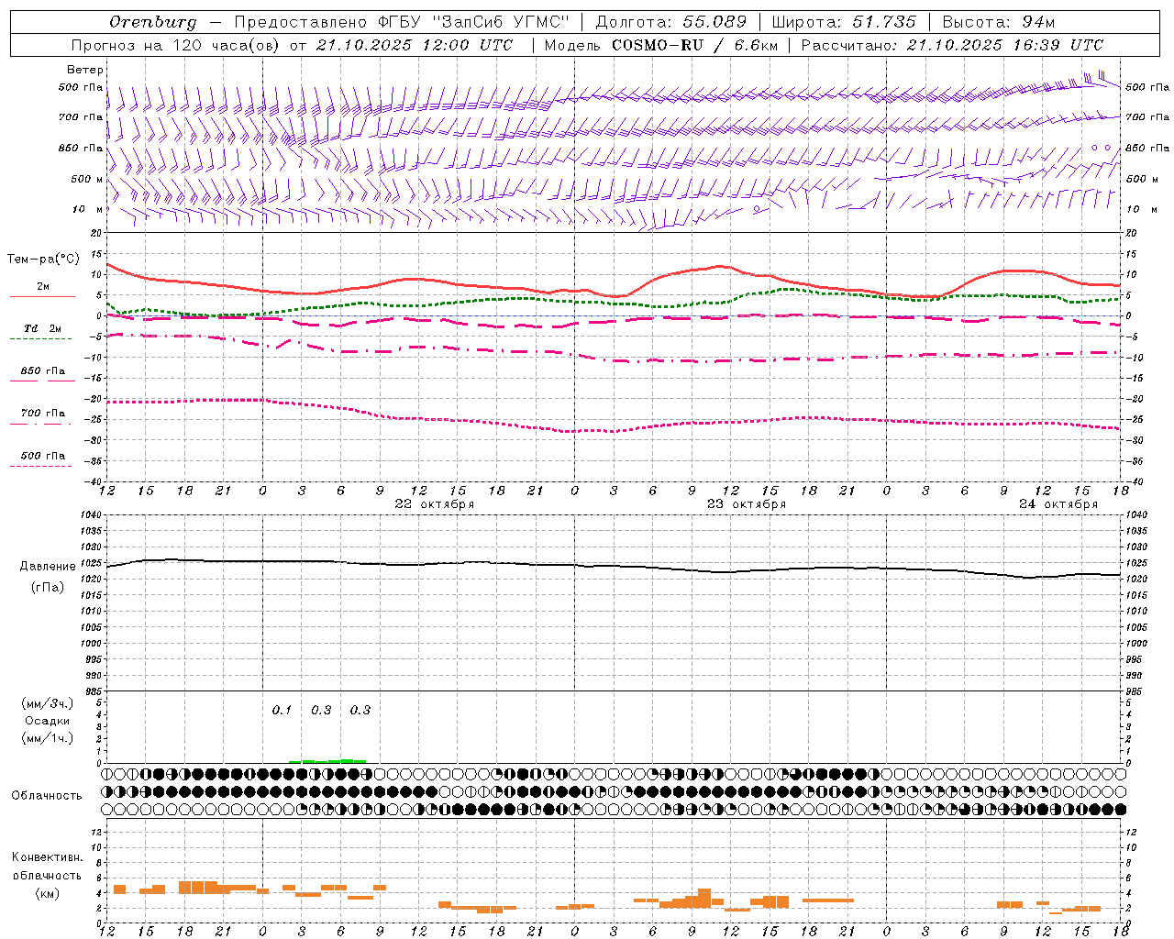Click the 'Td 2м' dew point legend label
Viewport: 1174px width, 939px height.
coord(43,328)
